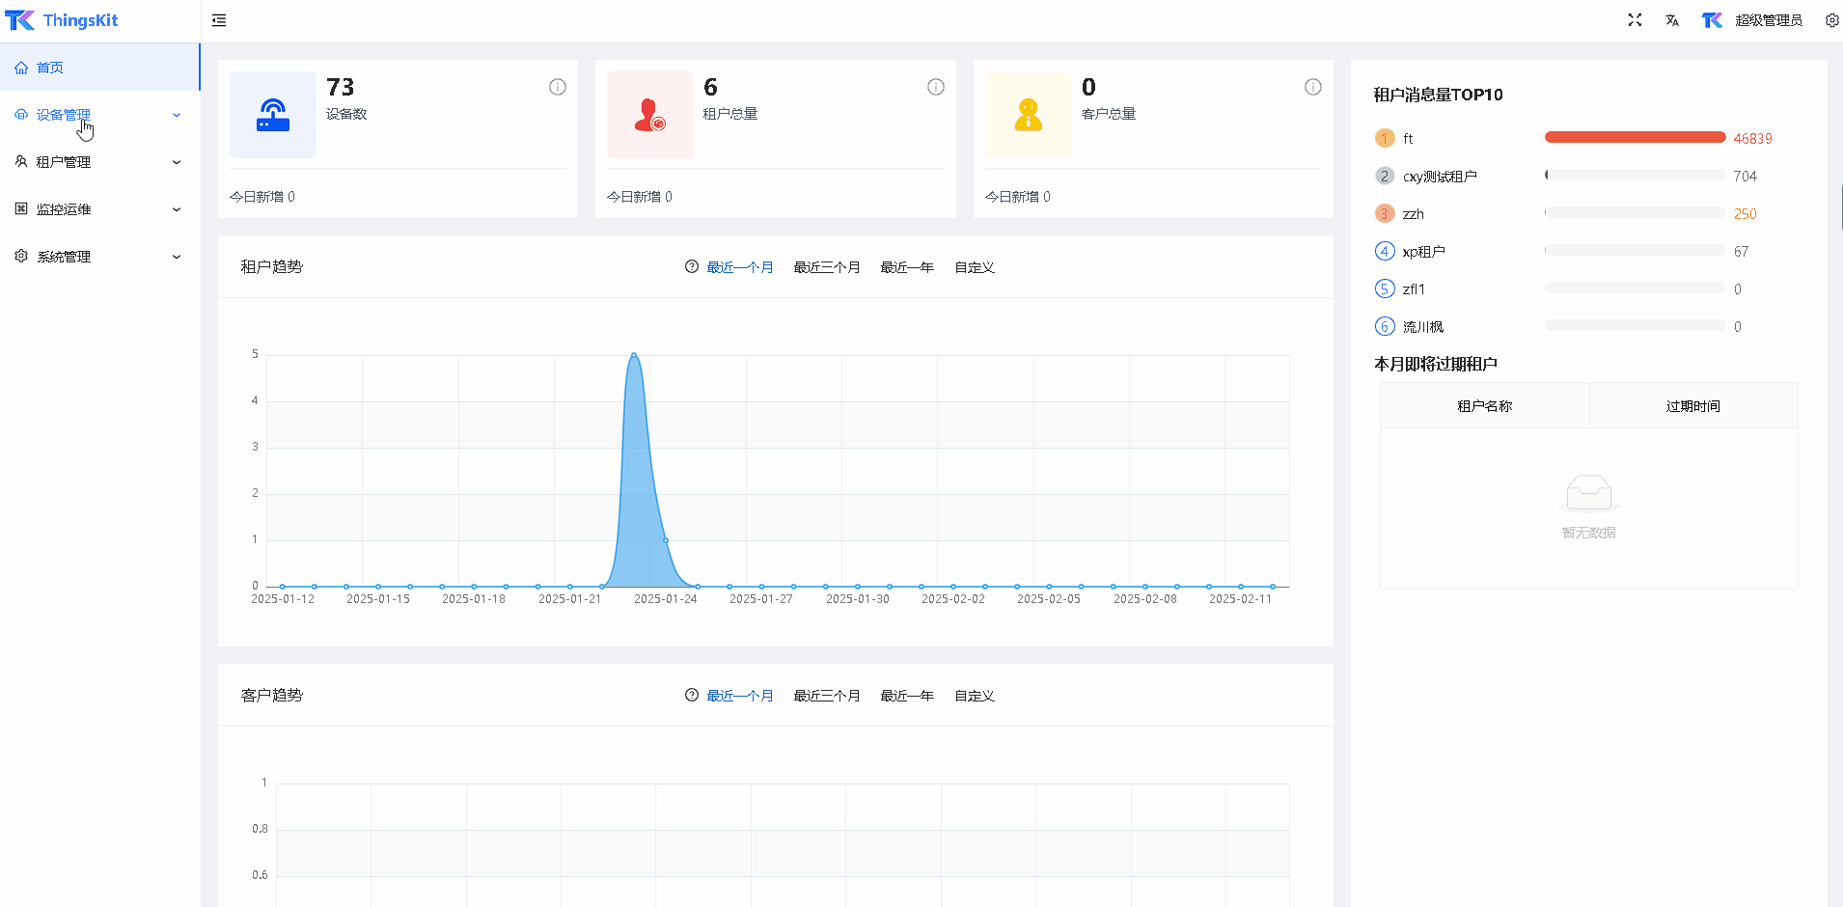
Task: Click the ThingsKit logo in sidebar
Action: (x=62, y=20)
